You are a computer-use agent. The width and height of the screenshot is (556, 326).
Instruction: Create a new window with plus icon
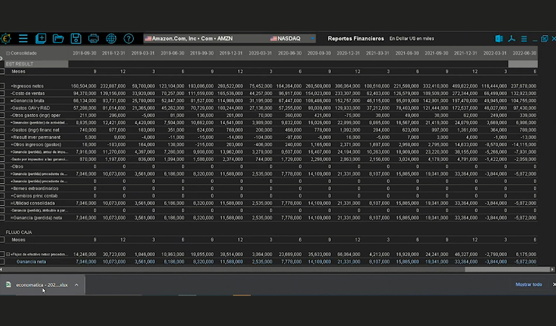point(41,38)
